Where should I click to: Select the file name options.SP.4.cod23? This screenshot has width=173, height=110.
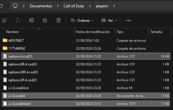coord(23,80)
